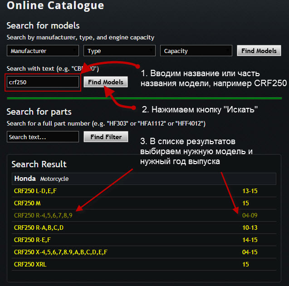
Task: Open CRF250 R-E,F model link
Action: coord(32,240)
